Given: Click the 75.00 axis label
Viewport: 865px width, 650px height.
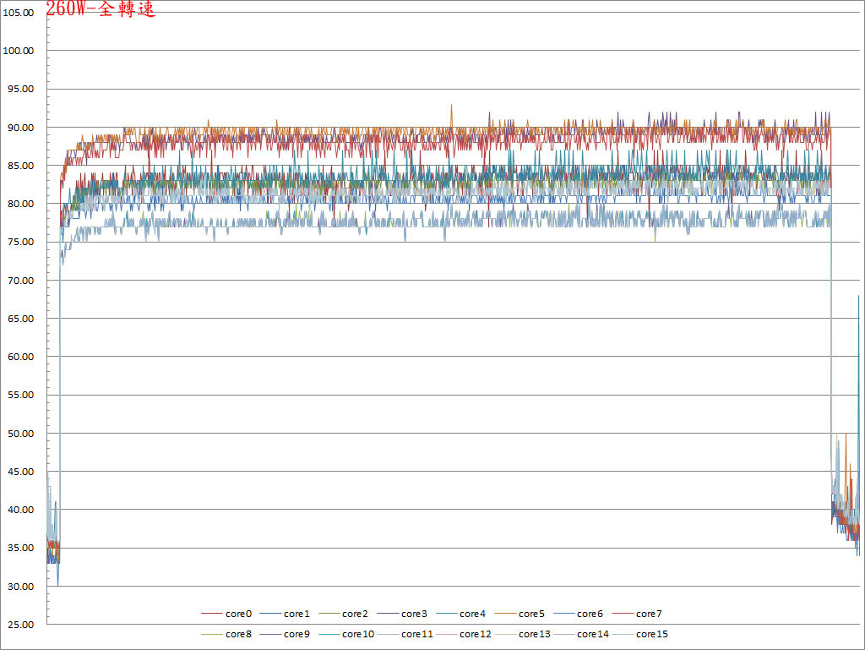Looking at the screenshot, I should (20, 242).
